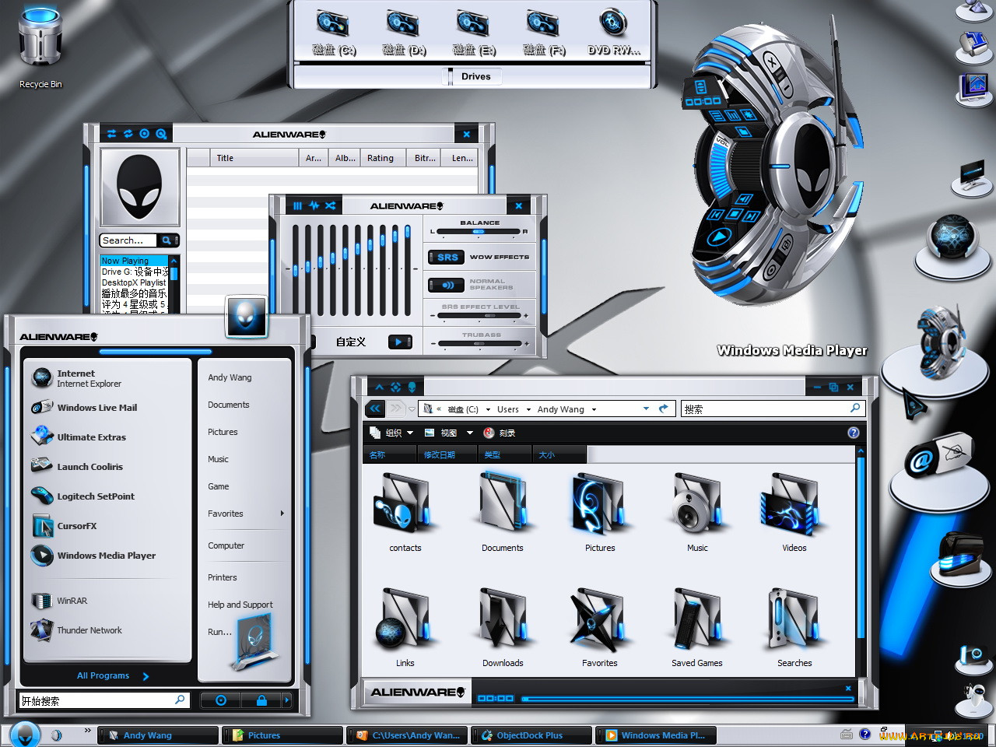Click magnifier icon in media library toolbar
The height and width of the screenshot is (747, 996).
[x=161, y=134]
